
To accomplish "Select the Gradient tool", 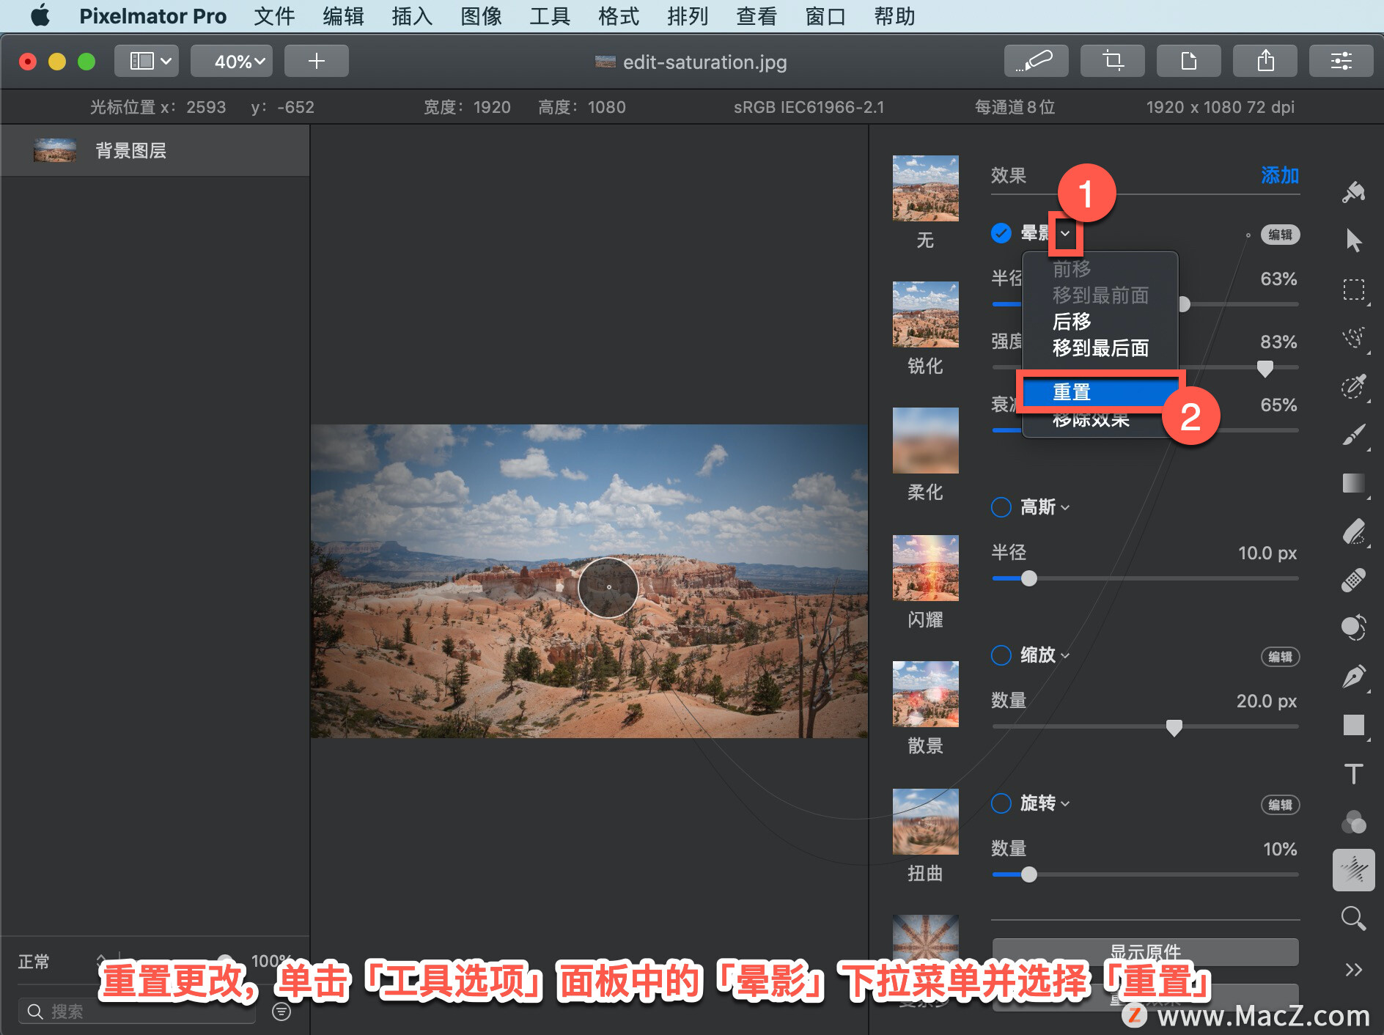I will click(1353, 483).
